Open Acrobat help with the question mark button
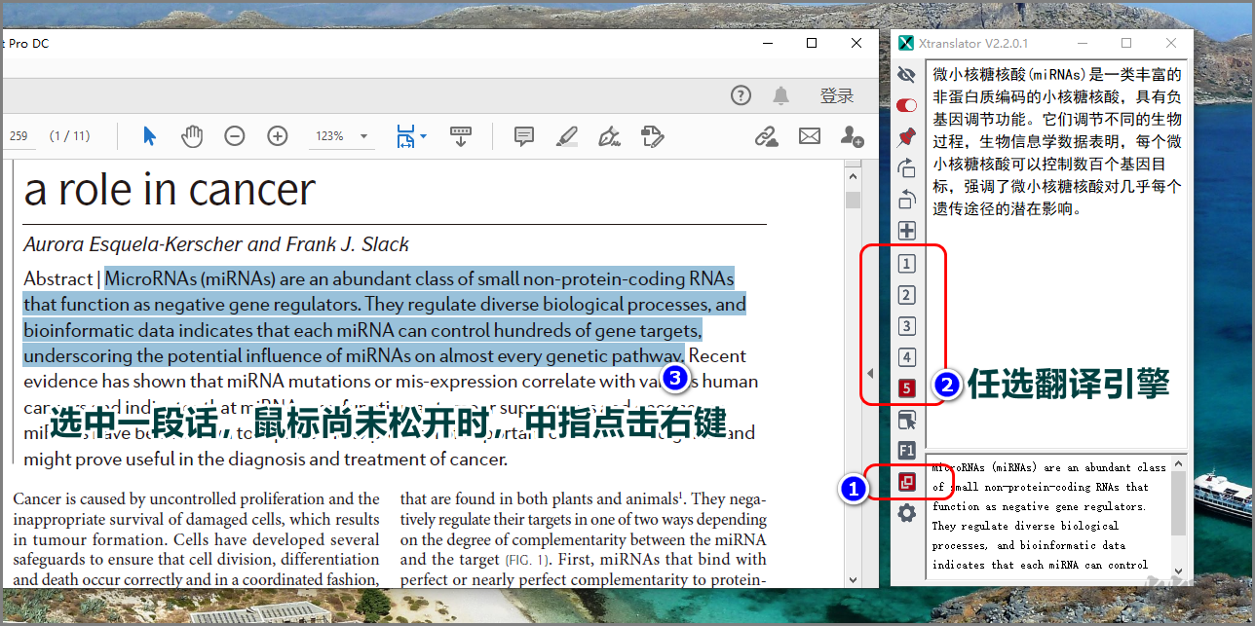1255x626 pixels. pyautogui.click(x=741, y=95)
